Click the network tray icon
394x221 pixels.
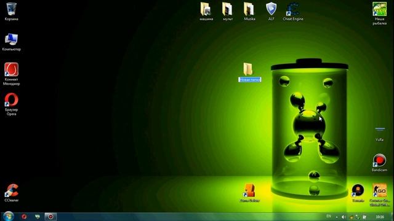pos(358,217)
